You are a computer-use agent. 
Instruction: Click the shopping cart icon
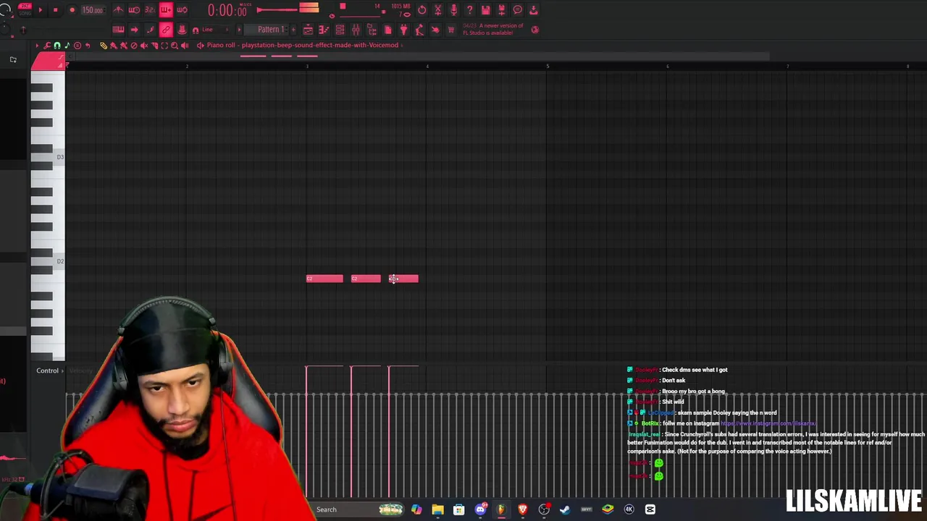(x=451, y=30)
